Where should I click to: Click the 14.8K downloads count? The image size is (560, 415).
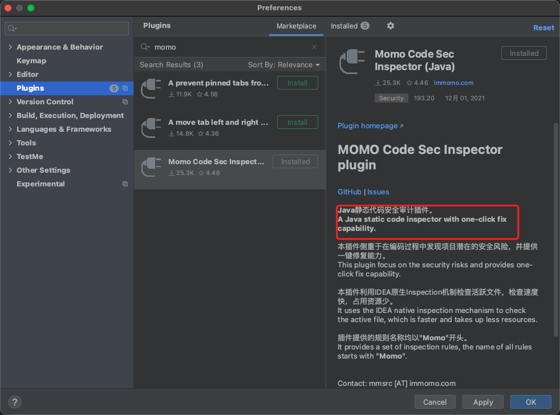181,133
